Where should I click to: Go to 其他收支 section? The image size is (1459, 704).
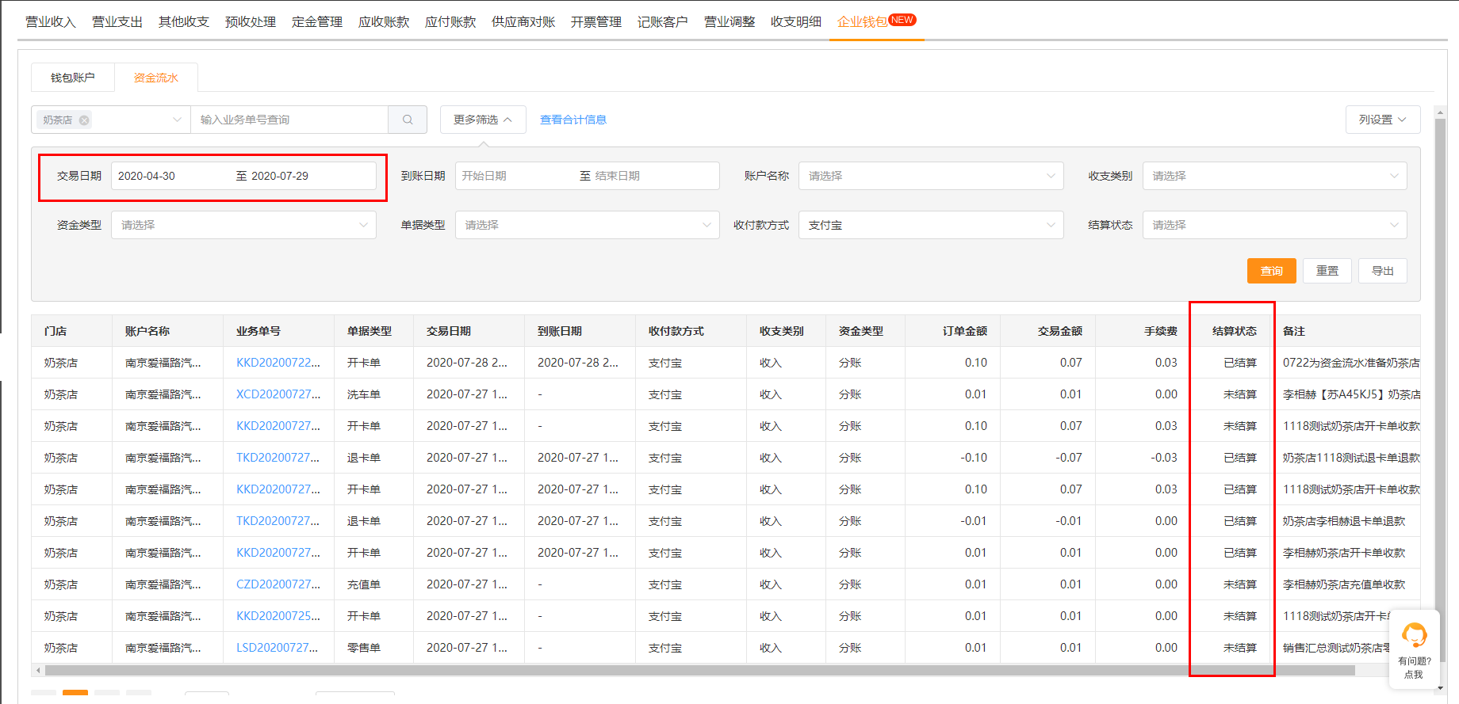pos(184,21)
